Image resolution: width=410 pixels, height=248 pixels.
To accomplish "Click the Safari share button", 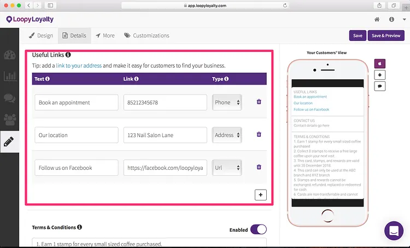I will [x=379, y=5].
